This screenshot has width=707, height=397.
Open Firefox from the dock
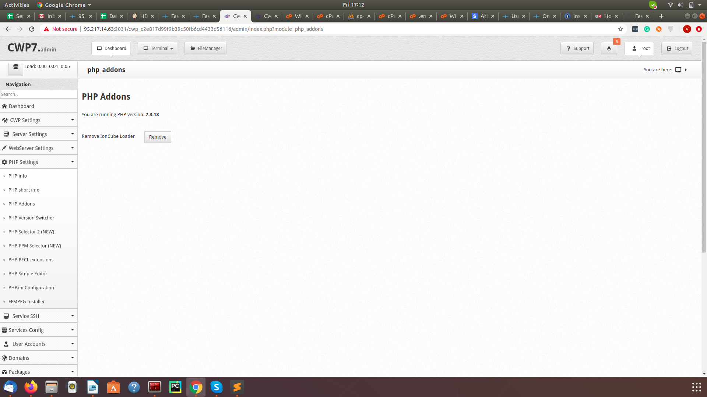coord(31,387)
